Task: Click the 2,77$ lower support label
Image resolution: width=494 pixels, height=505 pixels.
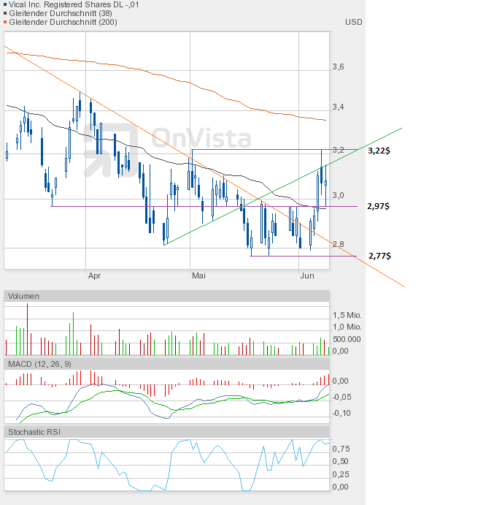Action: (380, 256)
